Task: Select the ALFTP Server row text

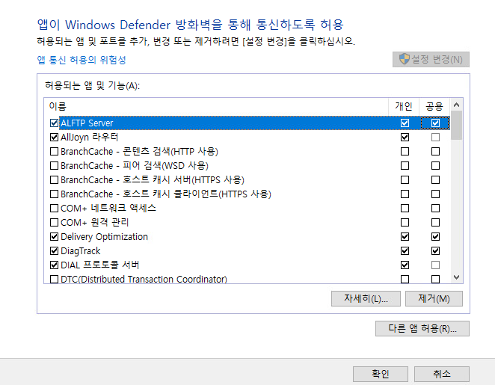Action: pos(87,123)
